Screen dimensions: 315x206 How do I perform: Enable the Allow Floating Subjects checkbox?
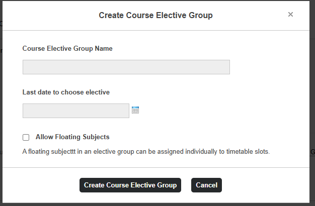click(x=26, y=137)
